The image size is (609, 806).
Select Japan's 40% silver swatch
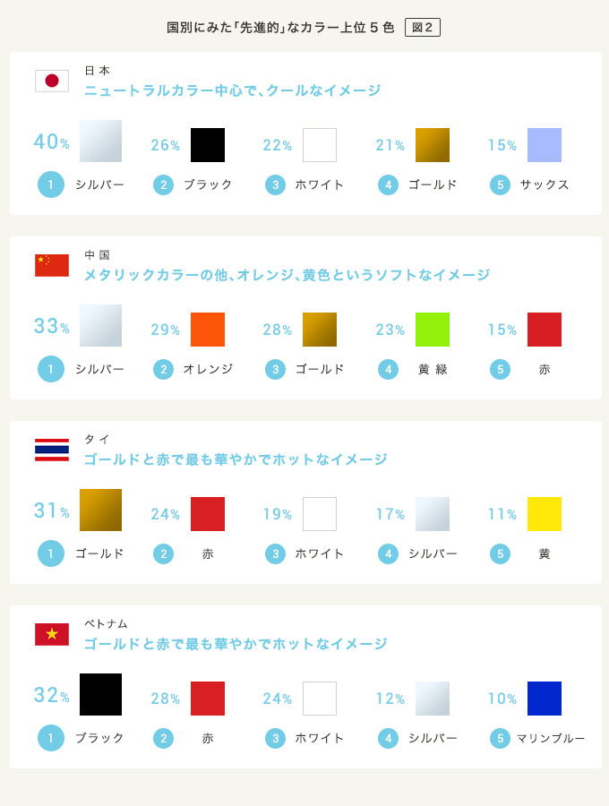[x=100, y=141]
